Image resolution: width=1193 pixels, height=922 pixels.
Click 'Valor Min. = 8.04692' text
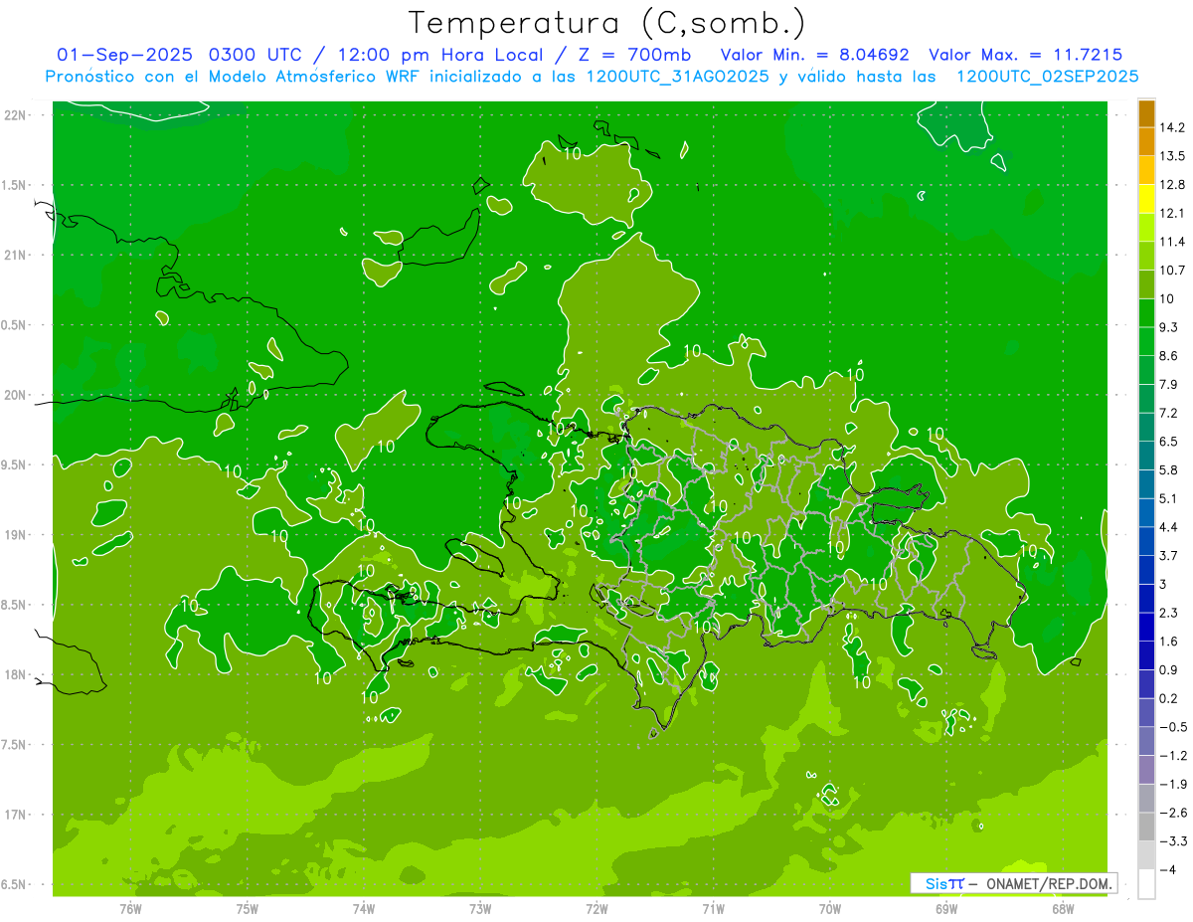click(814, 55)
